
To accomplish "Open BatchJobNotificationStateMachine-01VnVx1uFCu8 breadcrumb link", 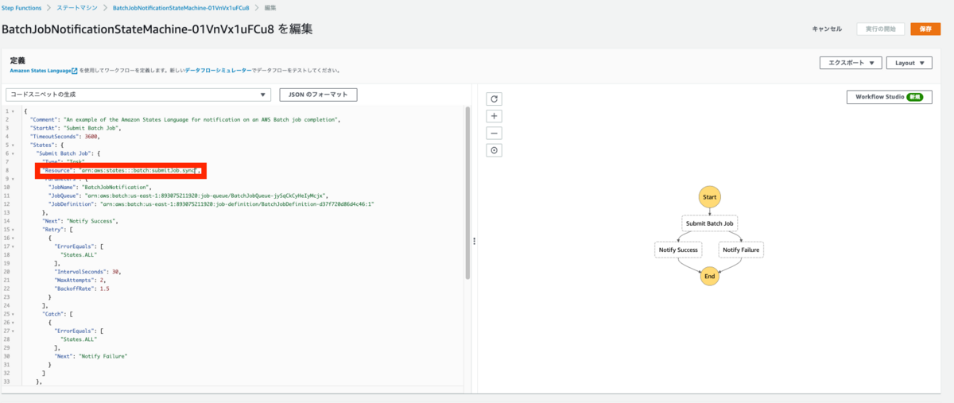I will [x=181, y=7].
